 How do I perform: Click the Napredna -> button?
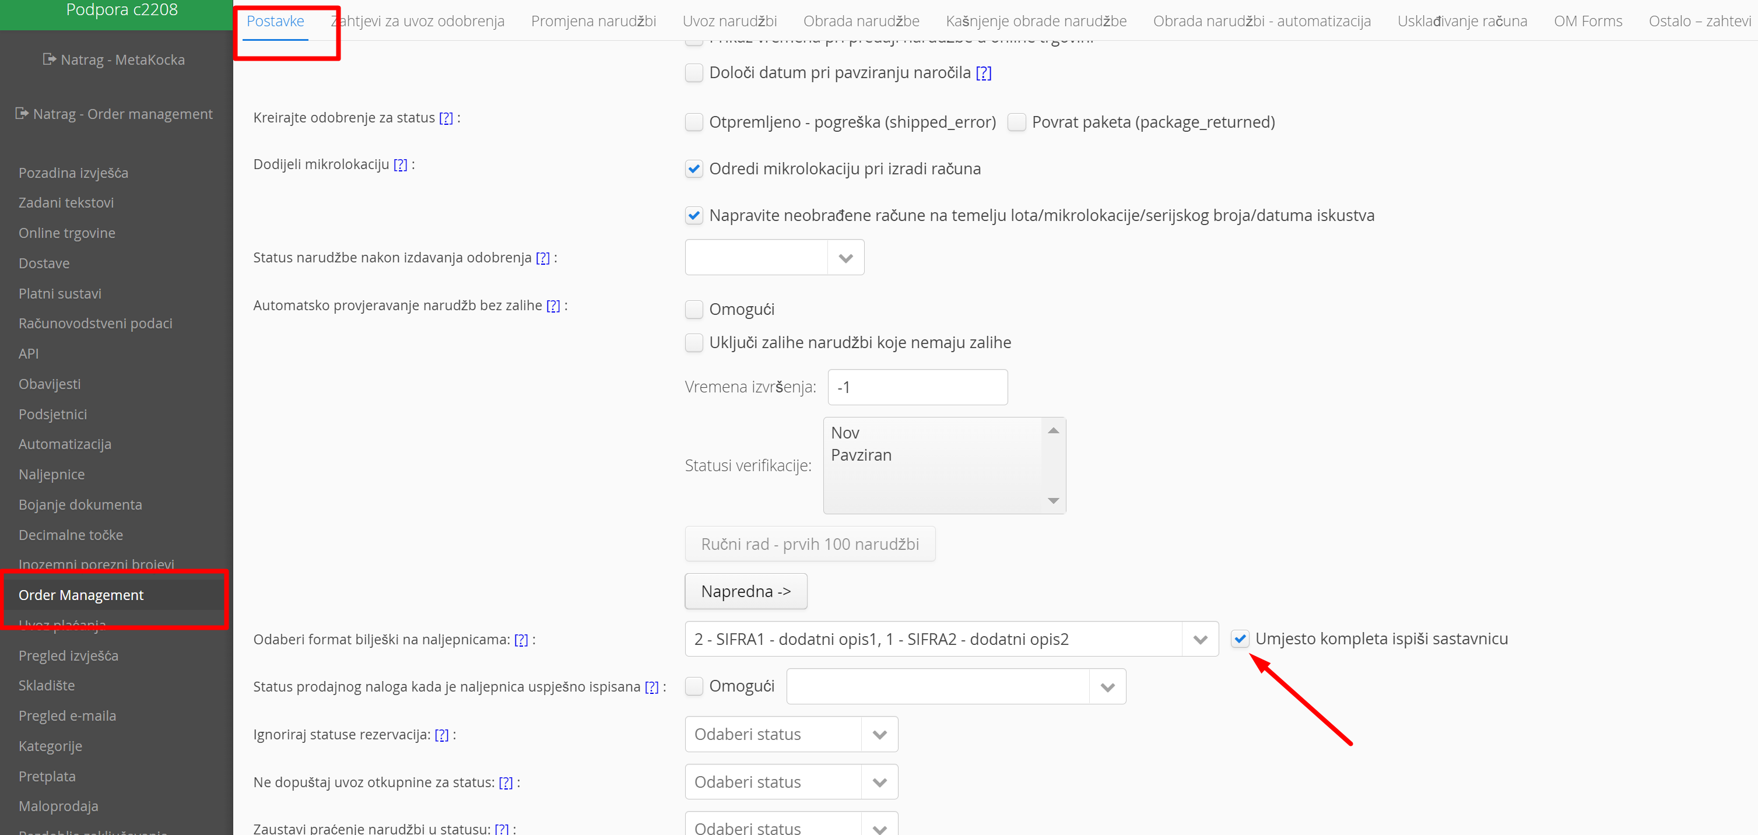745,591
